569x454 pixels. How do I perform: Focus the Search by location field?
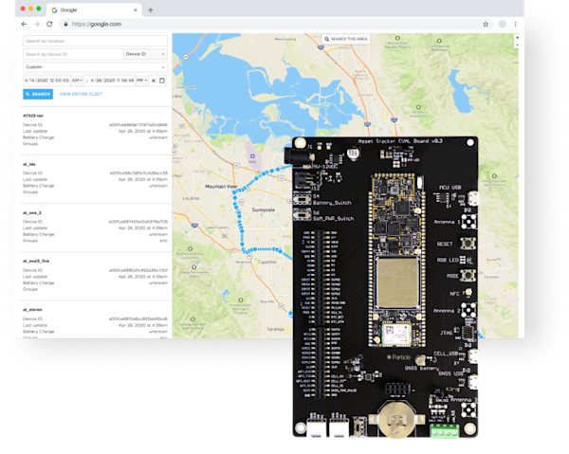(95, 41)
